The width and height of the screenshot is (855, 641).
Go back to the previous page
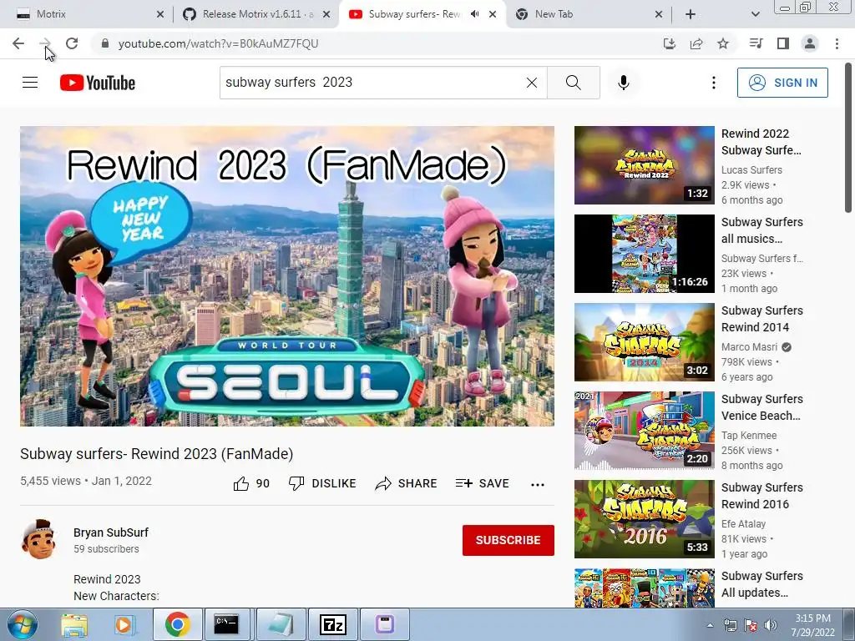pyautogui.click(x=18, y=43)
